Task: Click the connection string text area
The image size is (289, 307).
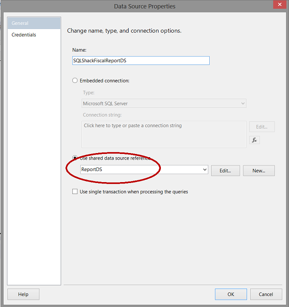Action: [x=164, y=134]
